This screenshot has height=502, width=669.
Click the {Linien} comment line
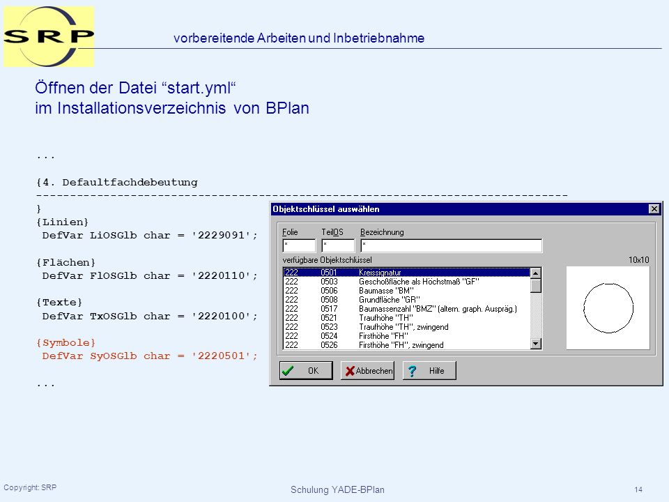pos(62,222)
